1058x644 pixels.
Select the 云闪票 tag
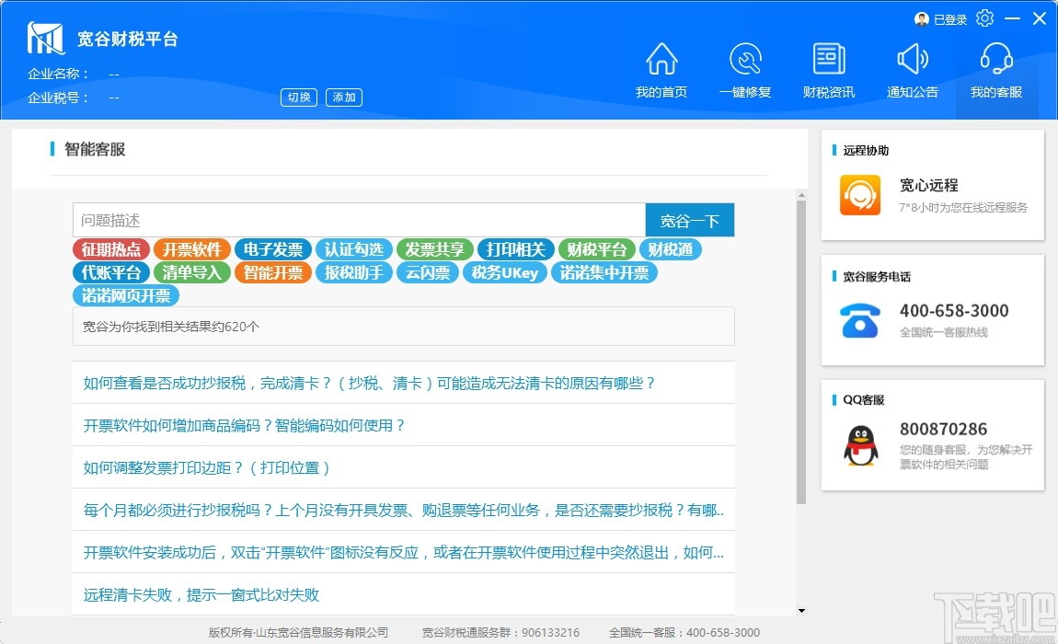(428, 272)
